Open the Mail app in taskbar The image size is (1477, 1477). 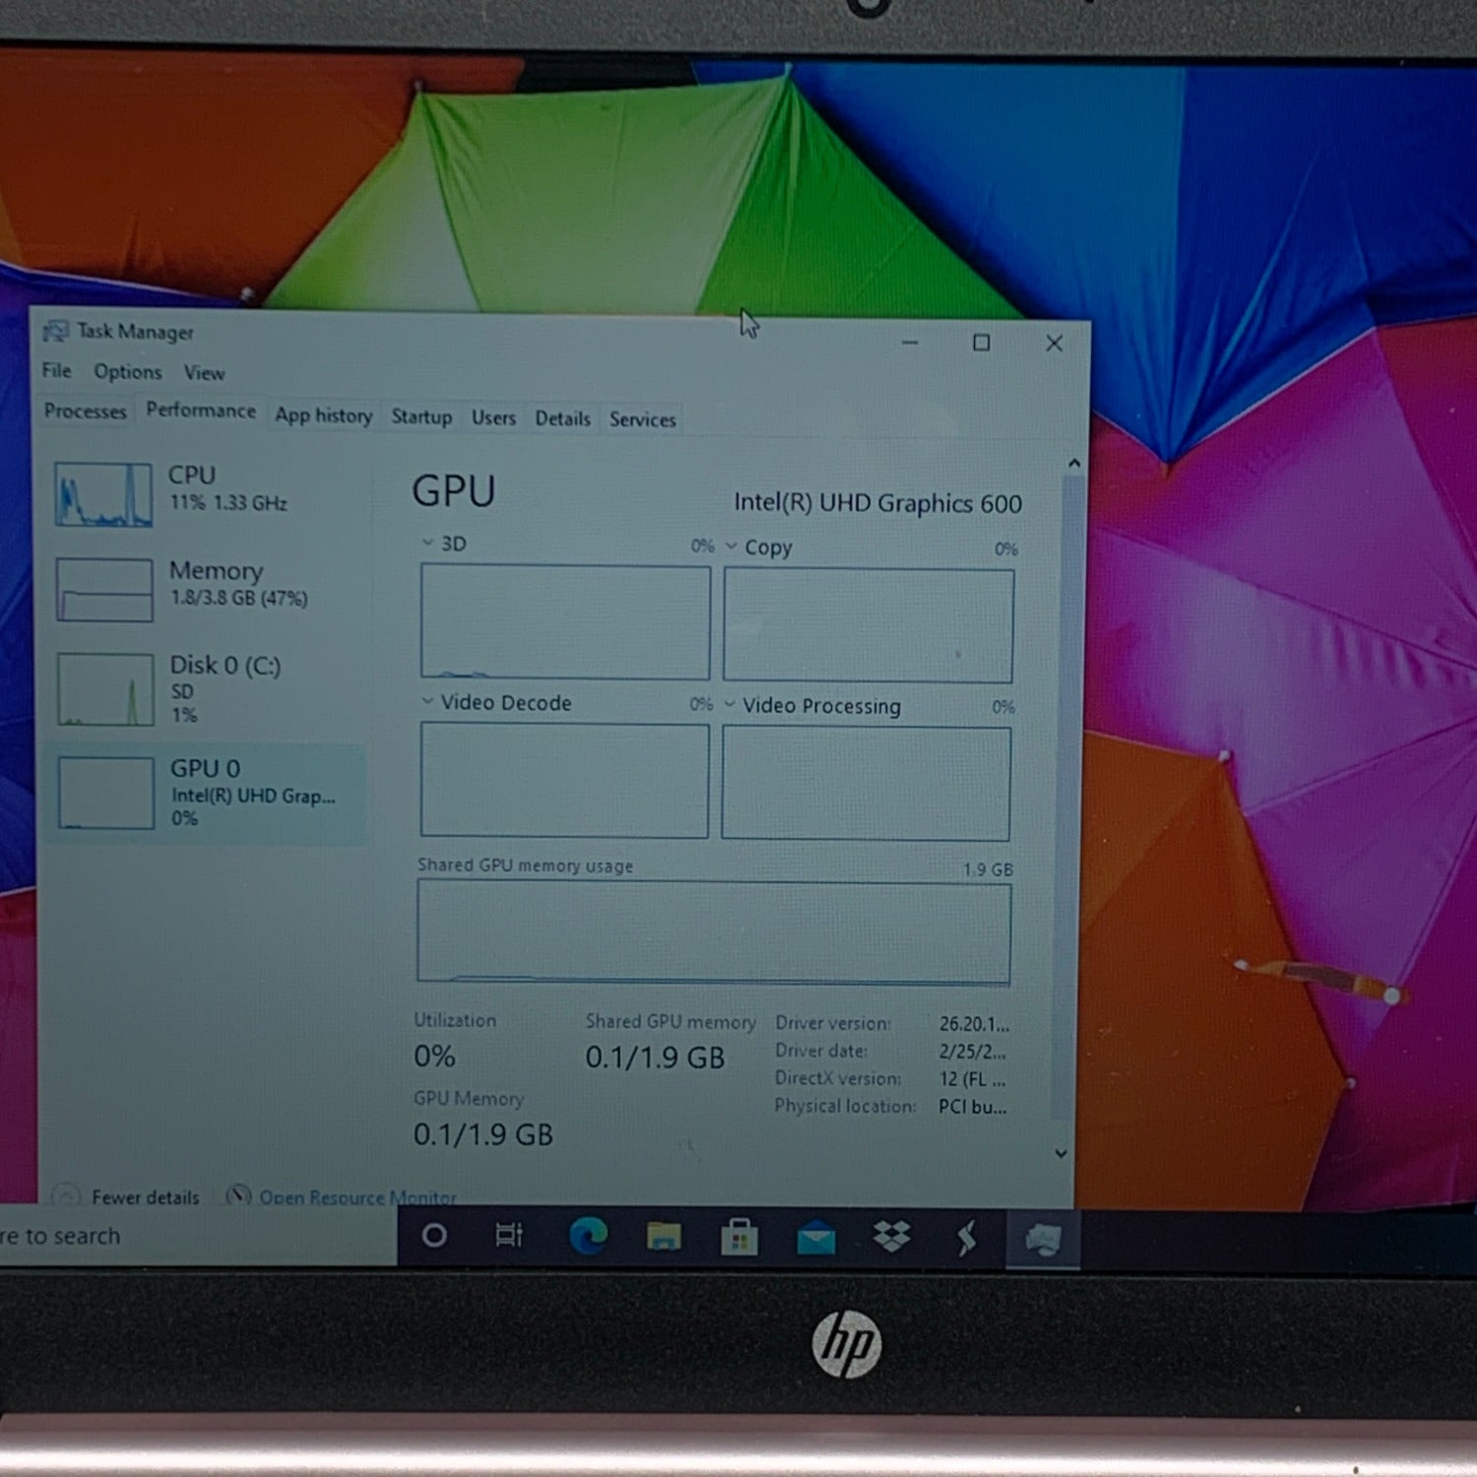pyautogui.click(x=815, y=1238)
